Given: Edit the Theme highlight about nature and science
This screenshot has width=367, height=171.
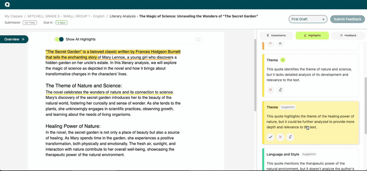Looking at the screenshot, I should tap(281, 90).
